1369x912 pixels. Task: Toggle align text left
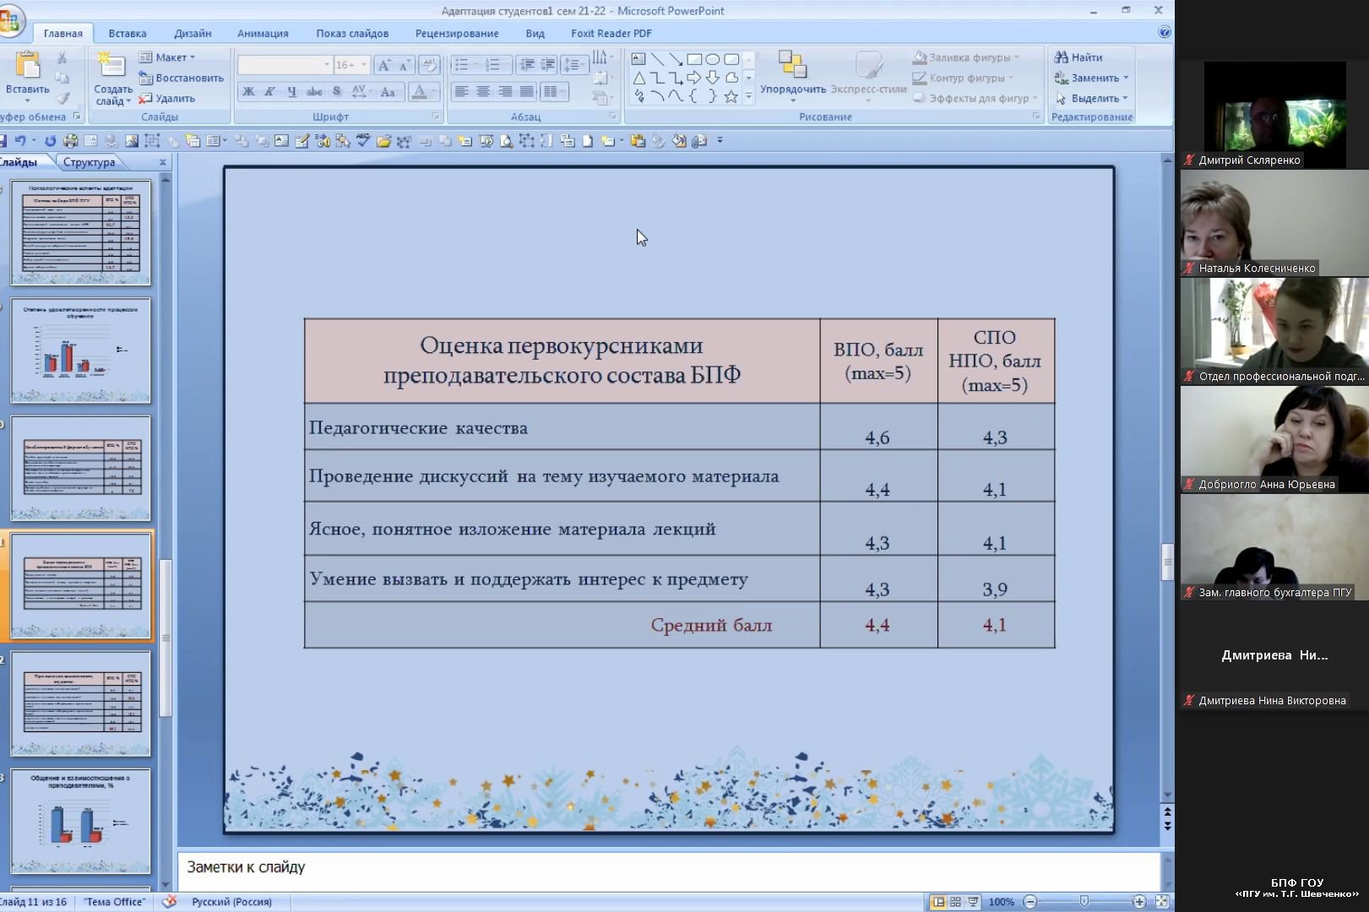[x=461, y=91]
